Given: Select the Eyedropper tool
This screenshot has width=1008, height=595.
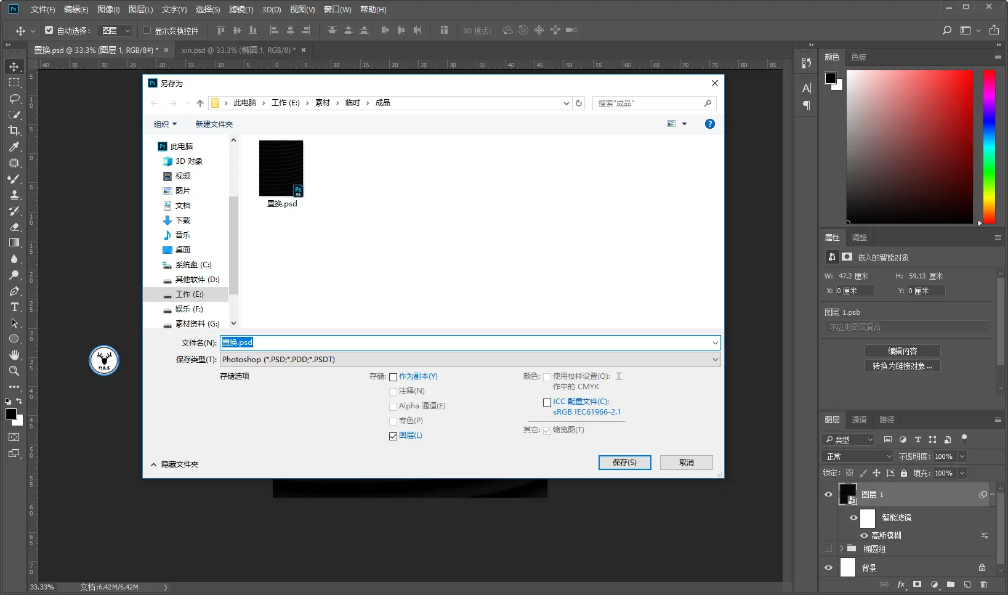Looking at the screenshot, I should [14, 147].
